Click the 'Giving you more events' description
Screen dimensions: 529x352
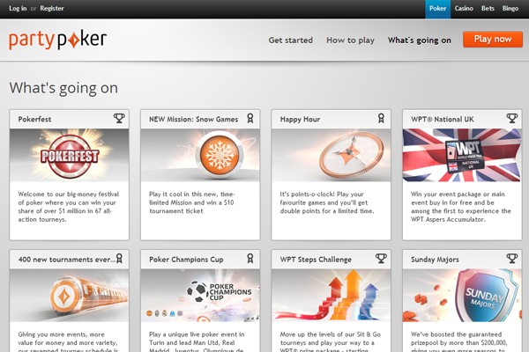(68, 341)
